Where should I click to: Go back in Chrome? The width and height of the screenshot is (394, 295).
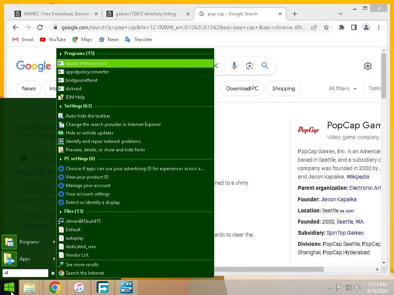coord(15,27)
